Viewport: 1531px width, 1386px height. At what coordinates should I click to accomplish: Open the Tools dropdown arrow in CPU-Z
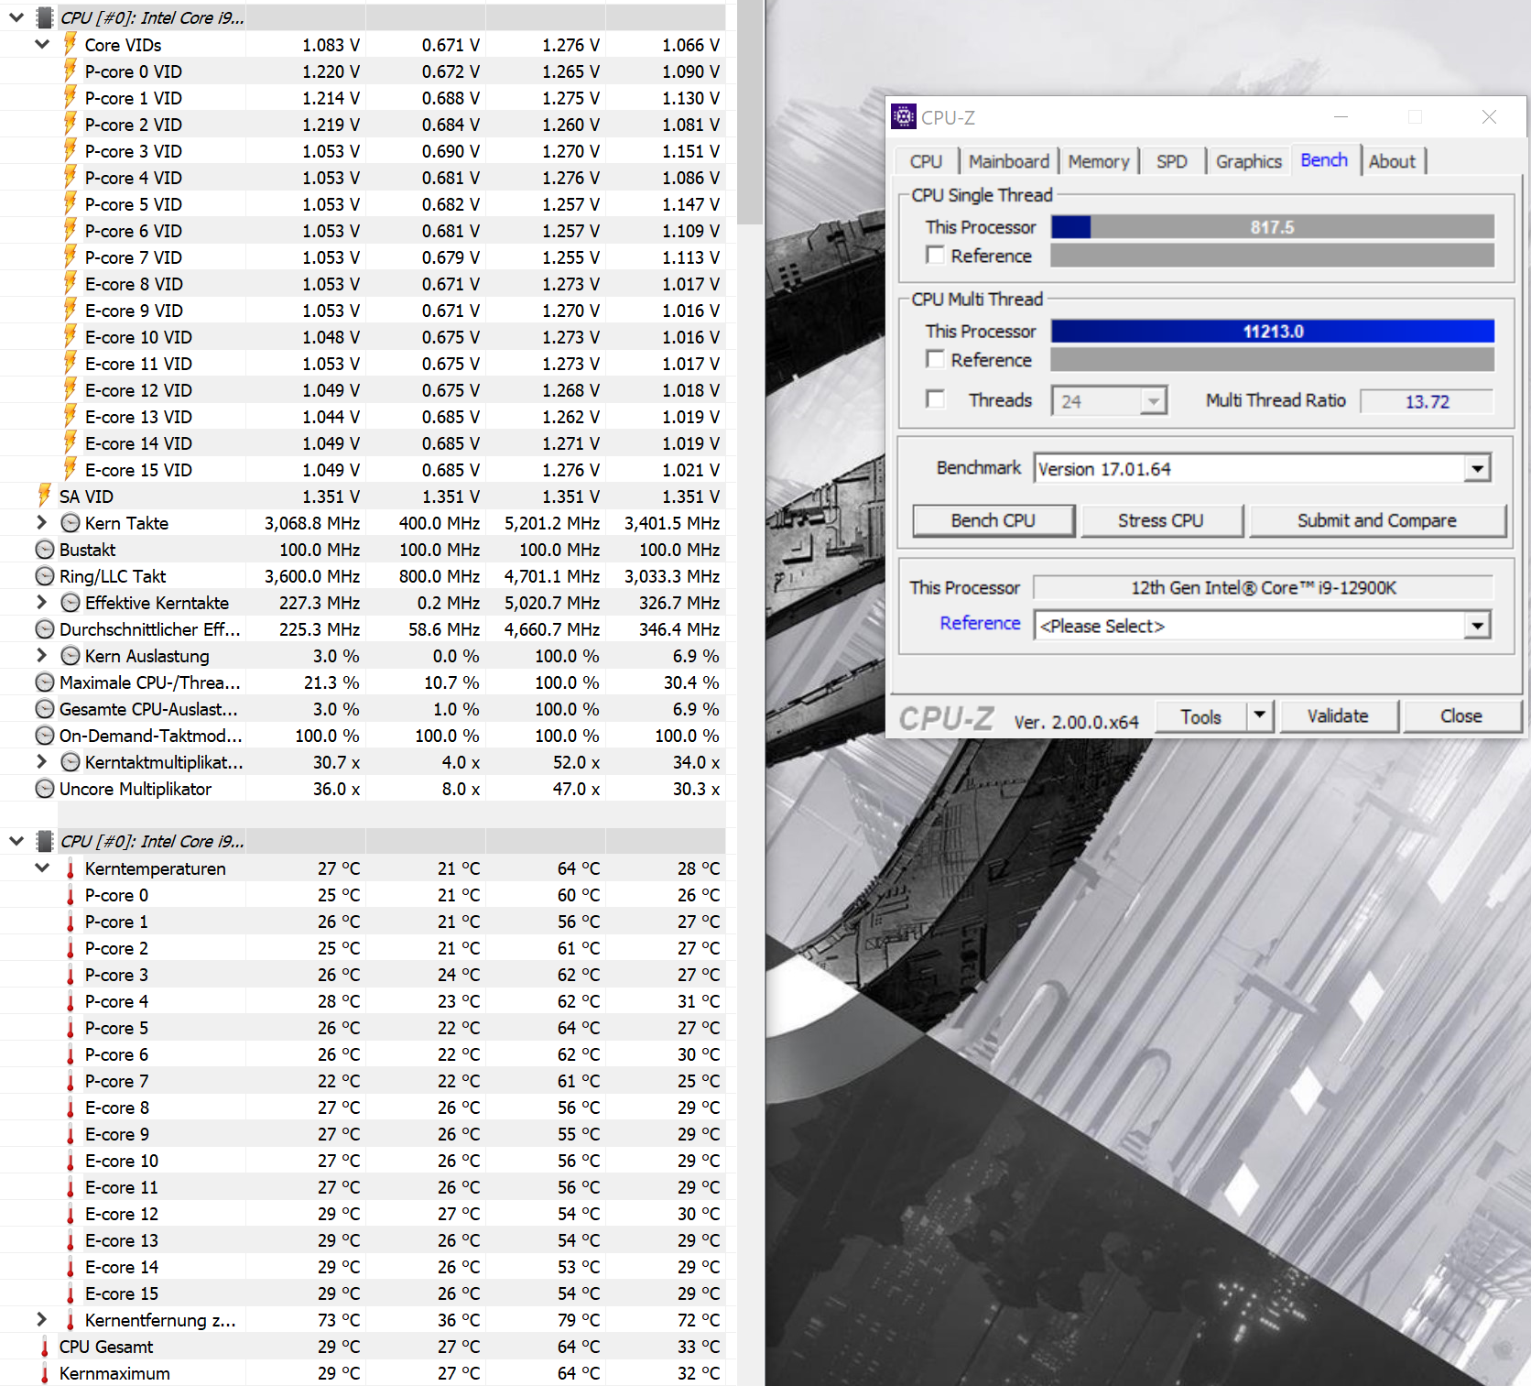pyautogui.click(x=1260, y=715)
